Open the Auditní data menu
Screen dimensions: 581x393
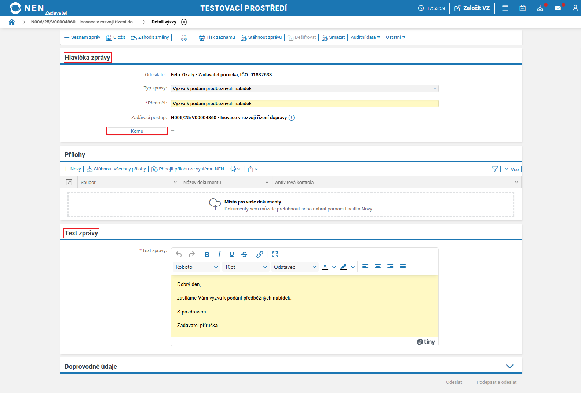[365, 37]
